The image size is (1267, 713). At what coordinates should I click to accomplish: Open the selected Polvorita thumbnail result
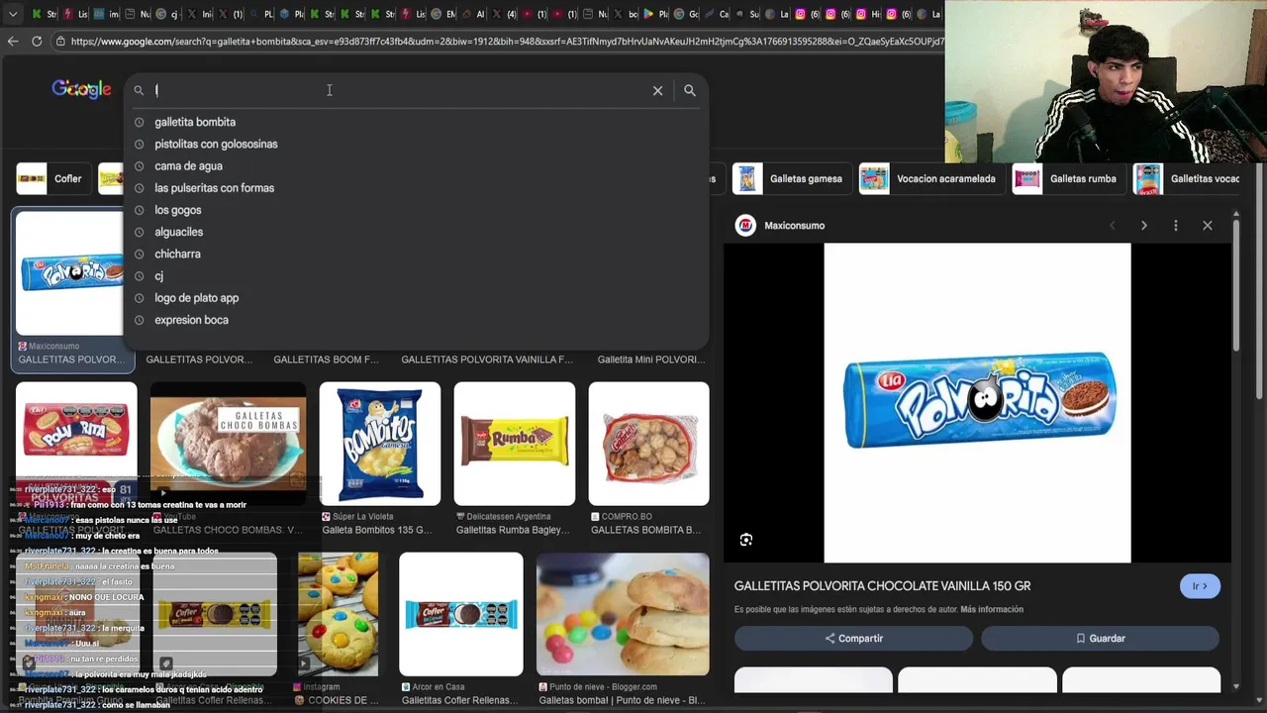point(69,273)
